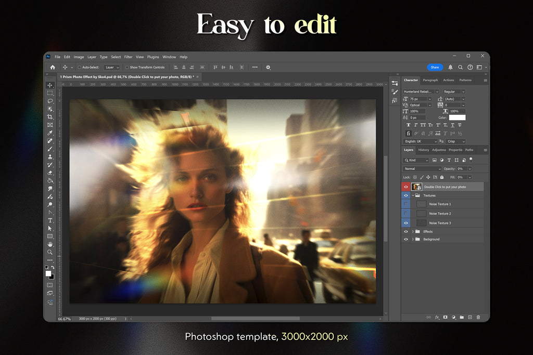Select the Noise Texture 1 layer
Image resolution: width=533 pixels, height=355 pixels.
click(440, 204)
